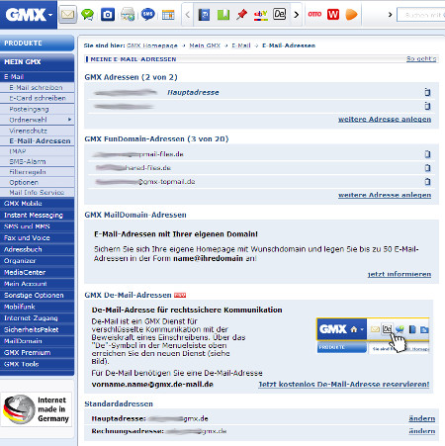Open the green chat bubbles messenger icon
The width and height of the screenshot is (445, 446).
[x=88, y=15]
